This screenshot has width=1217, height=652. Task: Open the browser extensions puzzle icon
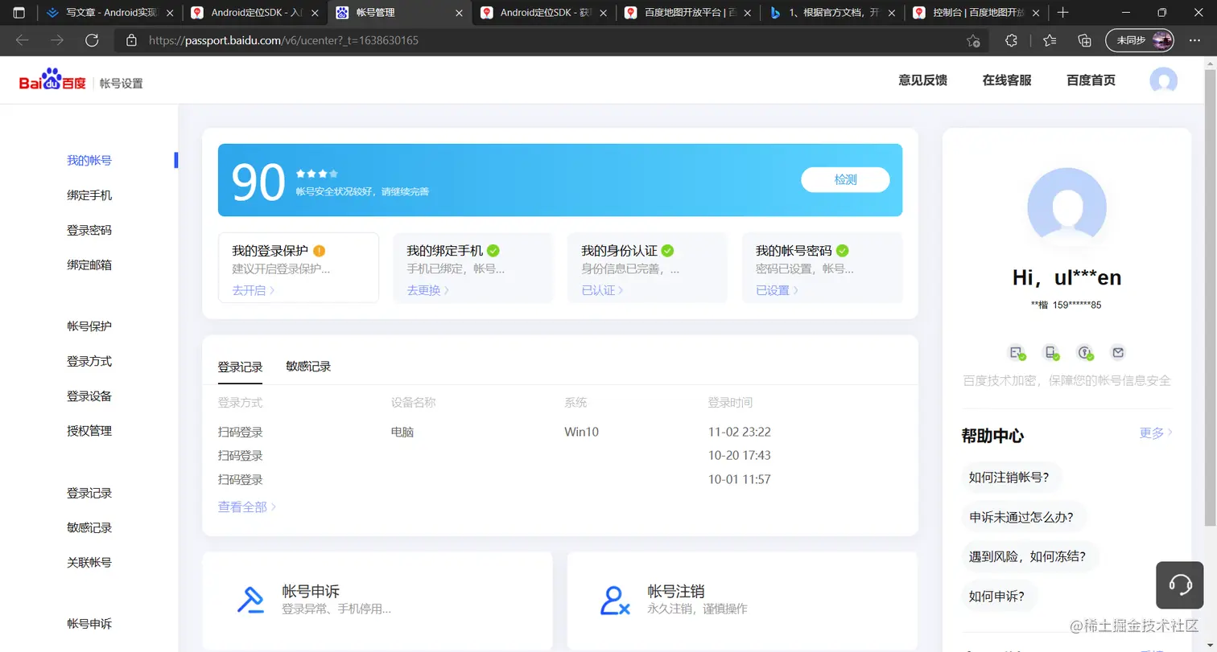[x=1012, y=40]
